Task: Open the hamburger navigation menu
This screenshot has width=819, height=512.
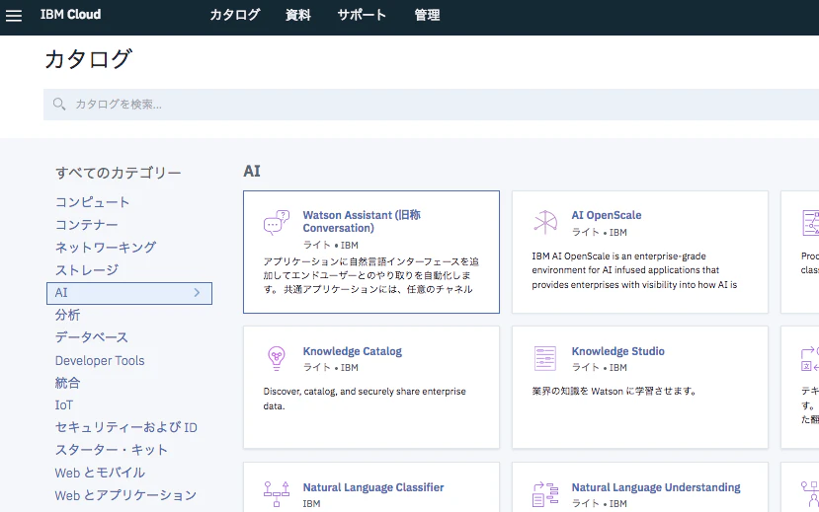Action: point(14,16)
